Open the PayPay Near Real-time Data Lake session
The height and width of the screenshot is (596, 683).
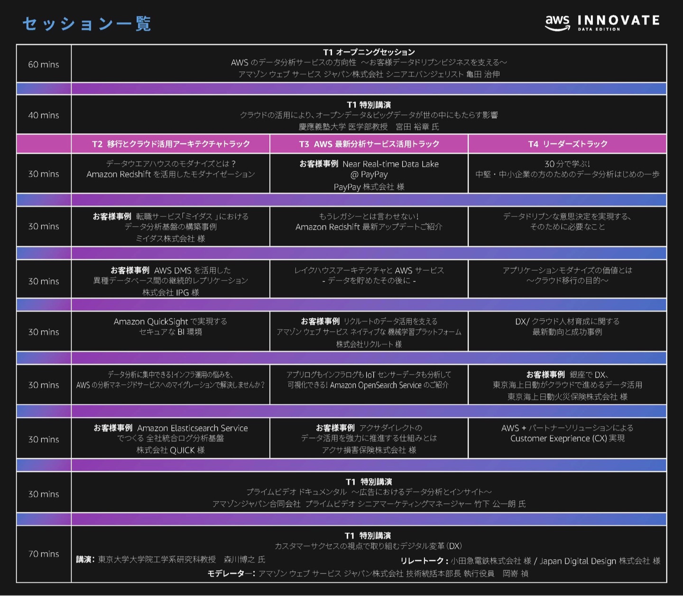[x=369, y=174]
